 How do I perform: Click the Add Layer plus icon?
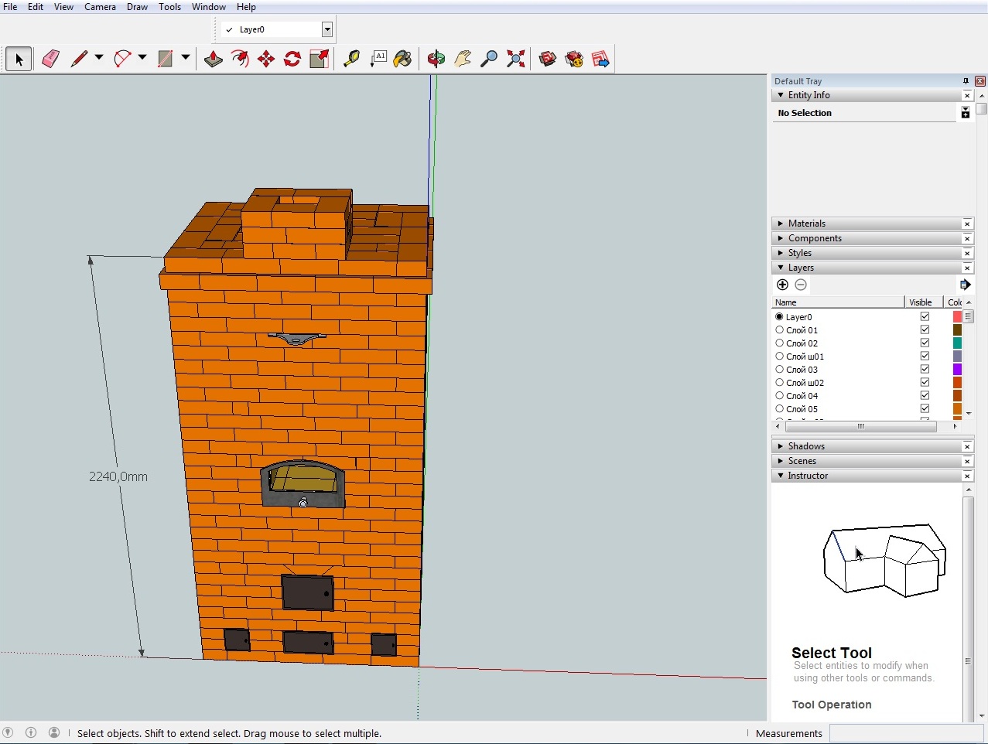pos(782,285)
